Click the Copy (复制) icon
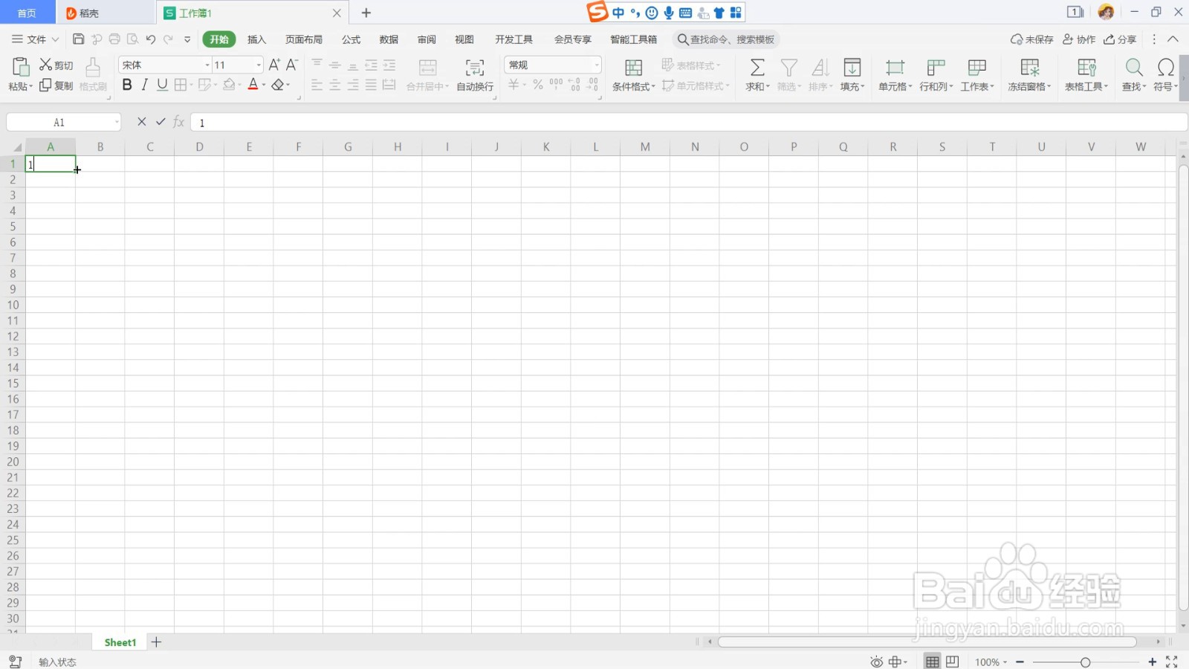 (45, 85)
